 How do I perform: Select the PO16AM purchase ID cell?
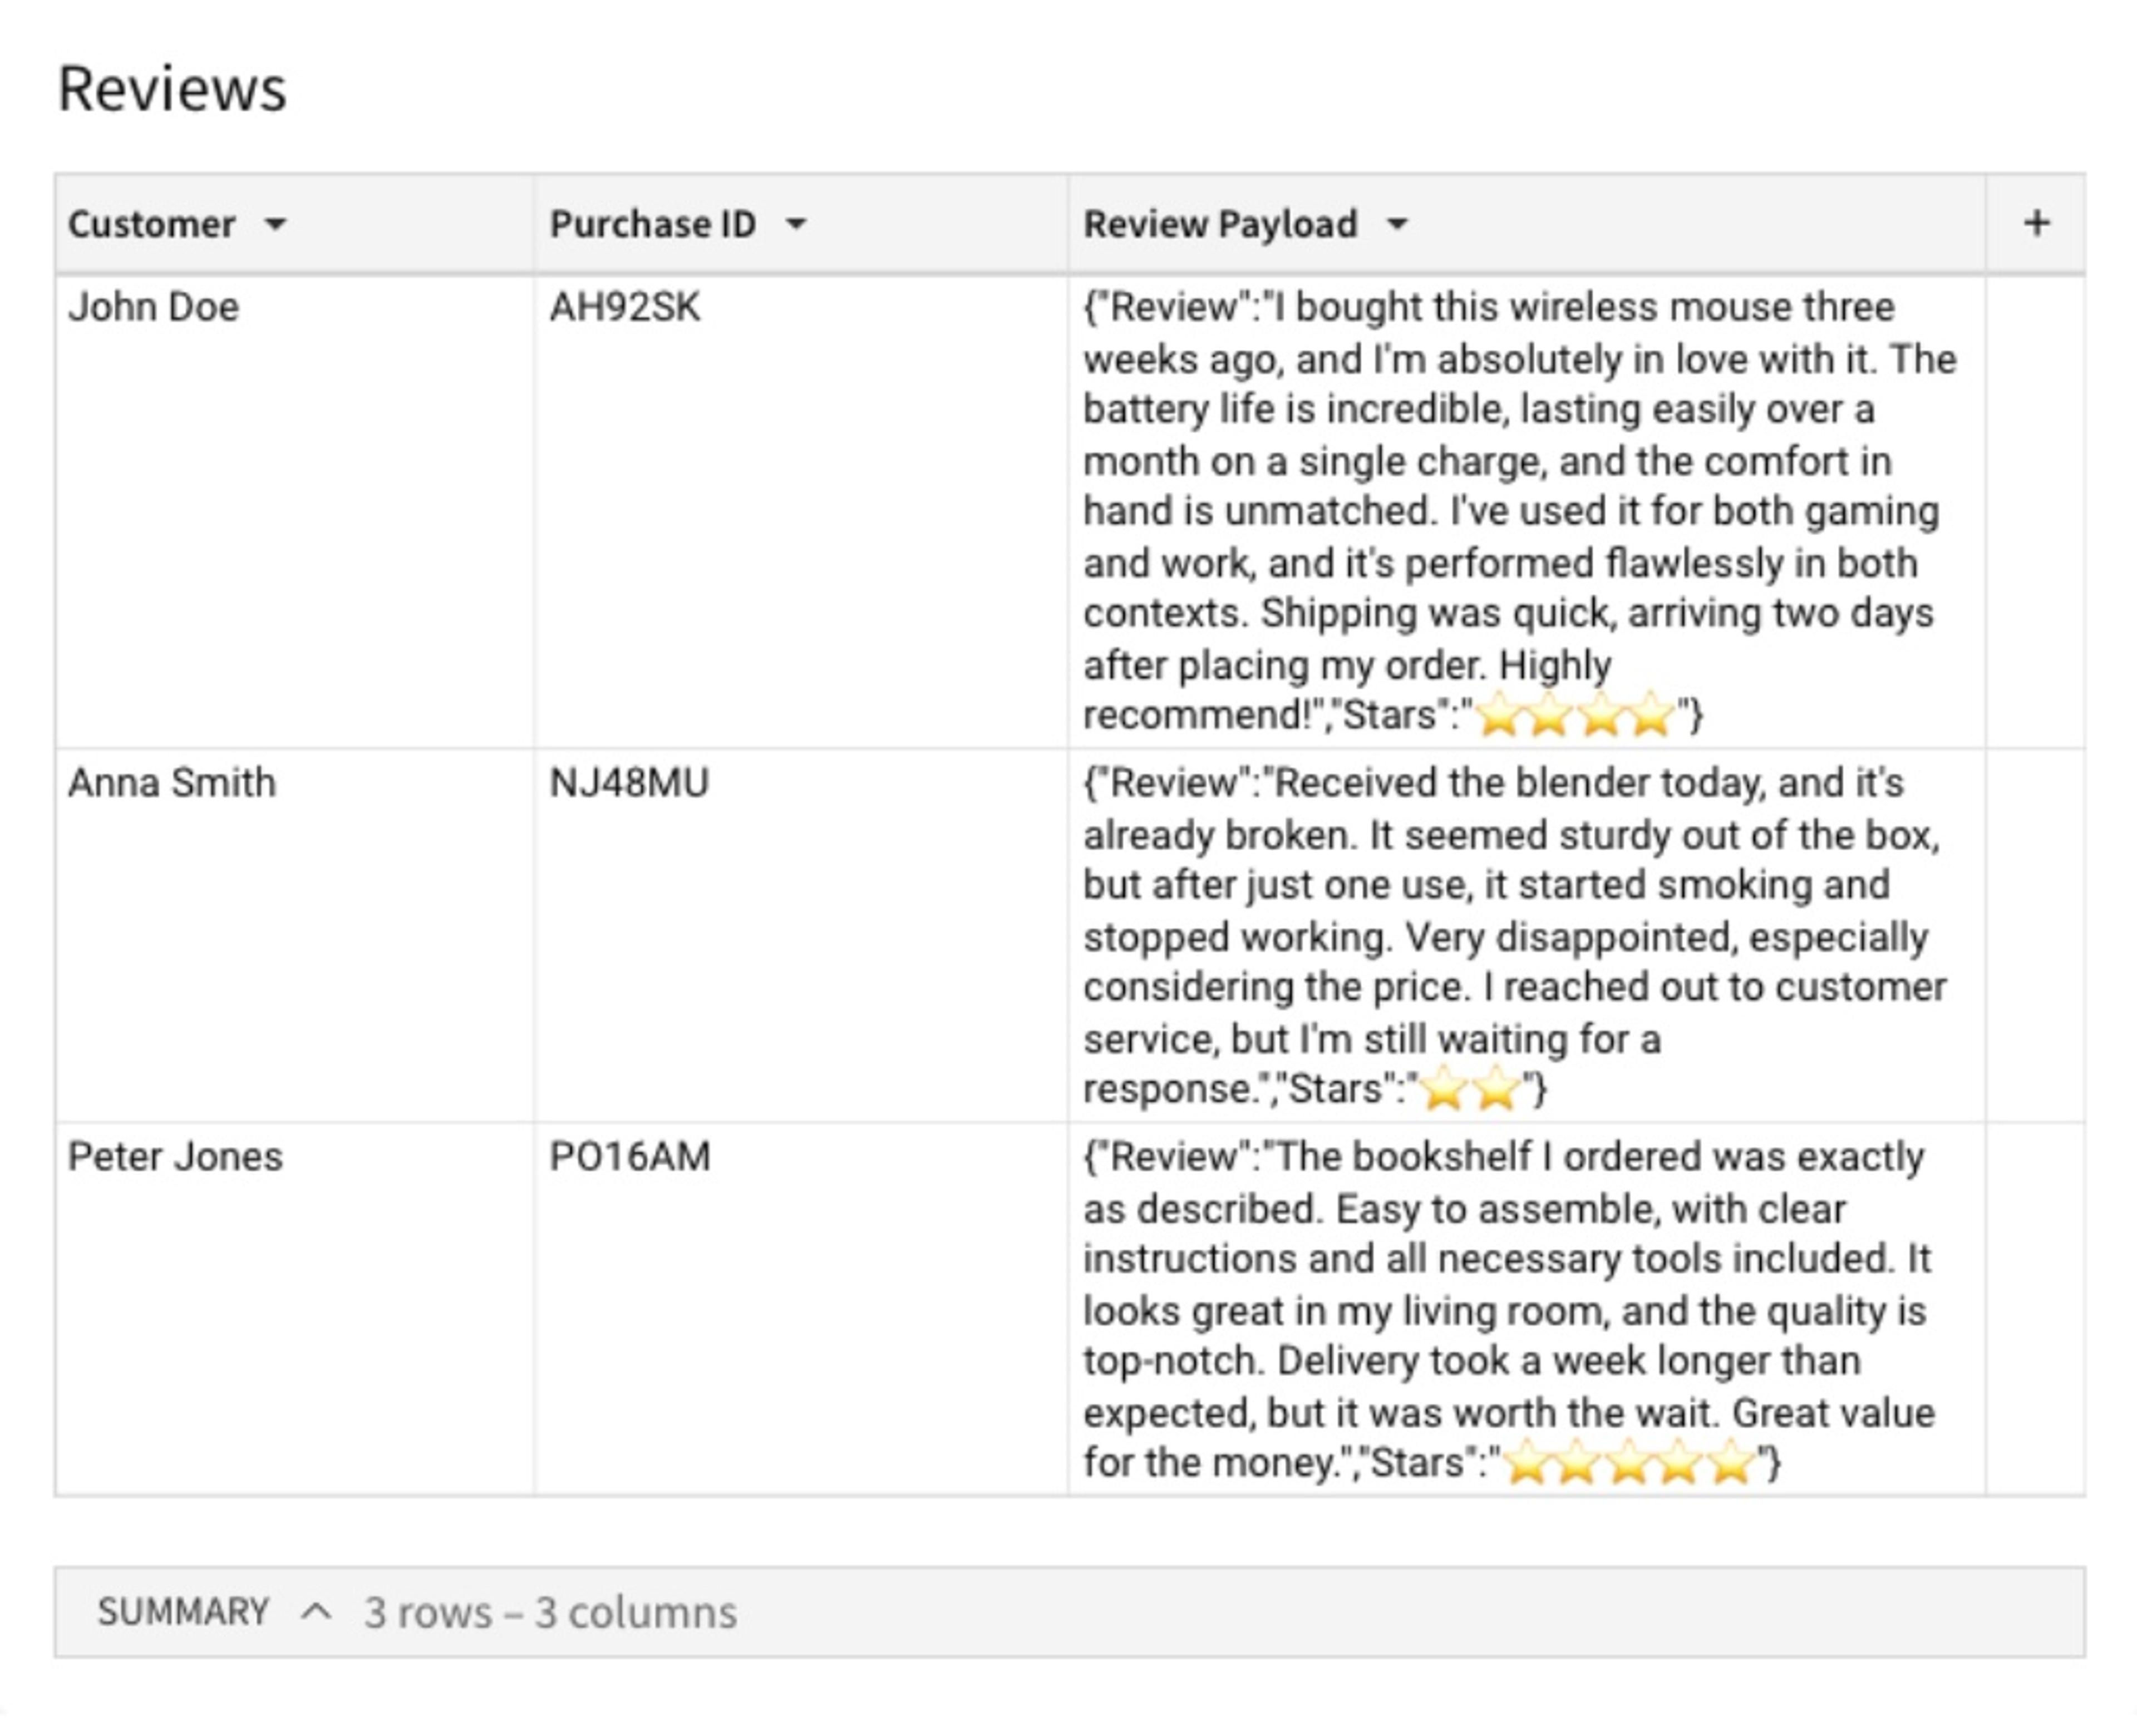pyautogui.click(x=800, y=1309)
